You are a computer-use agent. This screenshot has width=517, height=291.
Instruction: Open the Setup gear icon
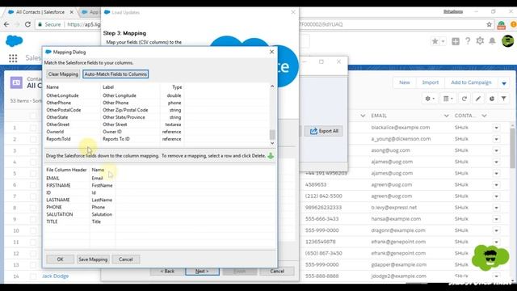[480, 41]
